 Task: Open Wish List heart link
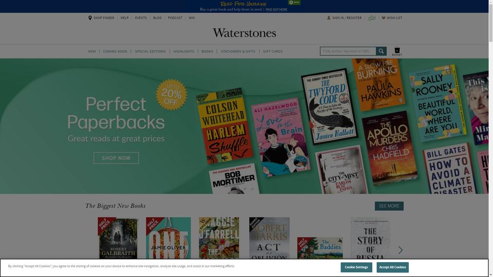(x=392, y=18)
